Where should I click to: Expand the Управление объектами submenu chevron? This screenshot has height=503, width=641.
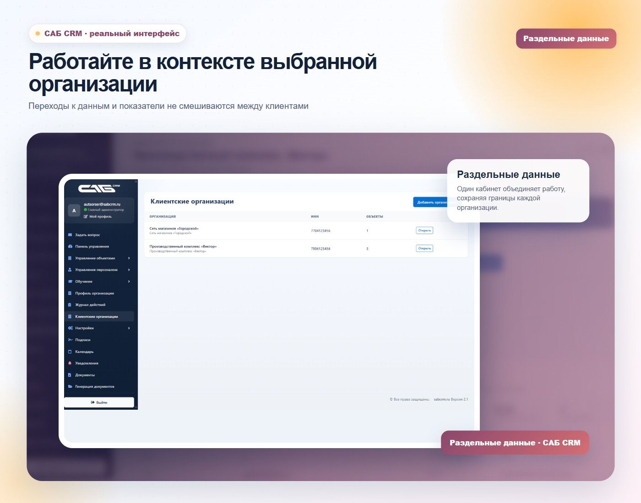(x=129, y=258)
